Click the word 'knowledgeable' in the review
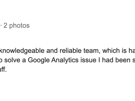This screenshot has height=101, width=135. coord(22,51)
